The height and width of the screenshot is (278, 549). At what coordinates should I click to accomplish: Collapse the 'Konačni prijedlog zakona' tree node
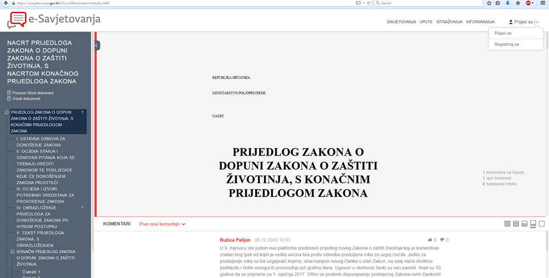tap(7, 252)
